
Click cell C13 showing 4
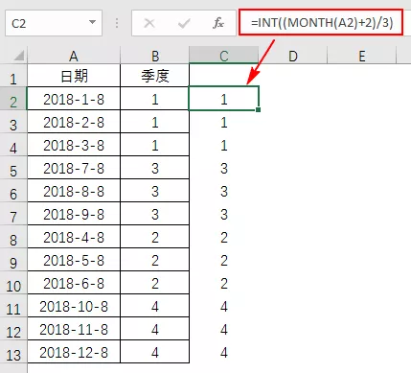pos(224,352)
